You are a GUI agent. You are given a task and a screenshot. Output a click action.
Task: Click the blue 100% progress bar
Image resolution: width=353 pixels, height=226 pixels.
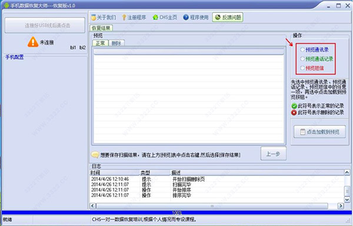pyautogui.click(x=176, y=212)
